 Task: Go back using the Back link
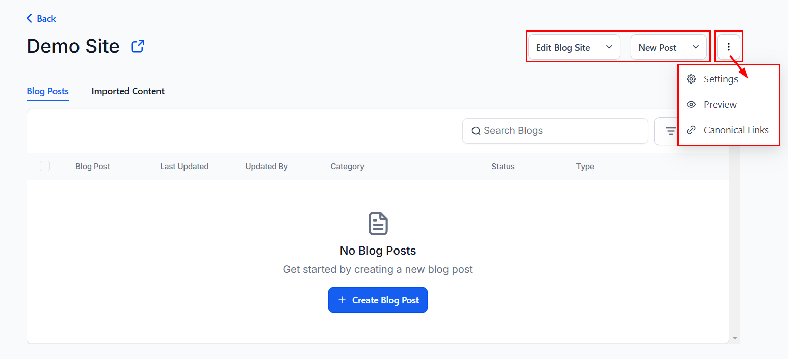click(x=41, y=19)
